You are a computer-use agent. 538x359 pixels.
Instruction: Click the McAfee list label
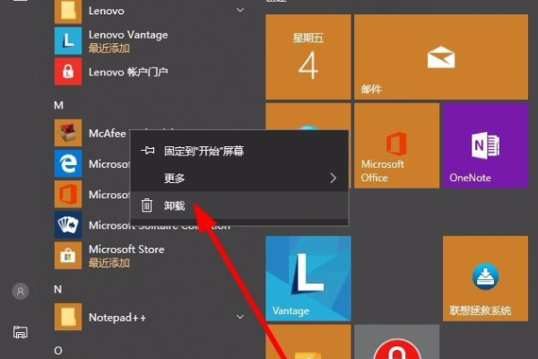[x=108, y=134]
